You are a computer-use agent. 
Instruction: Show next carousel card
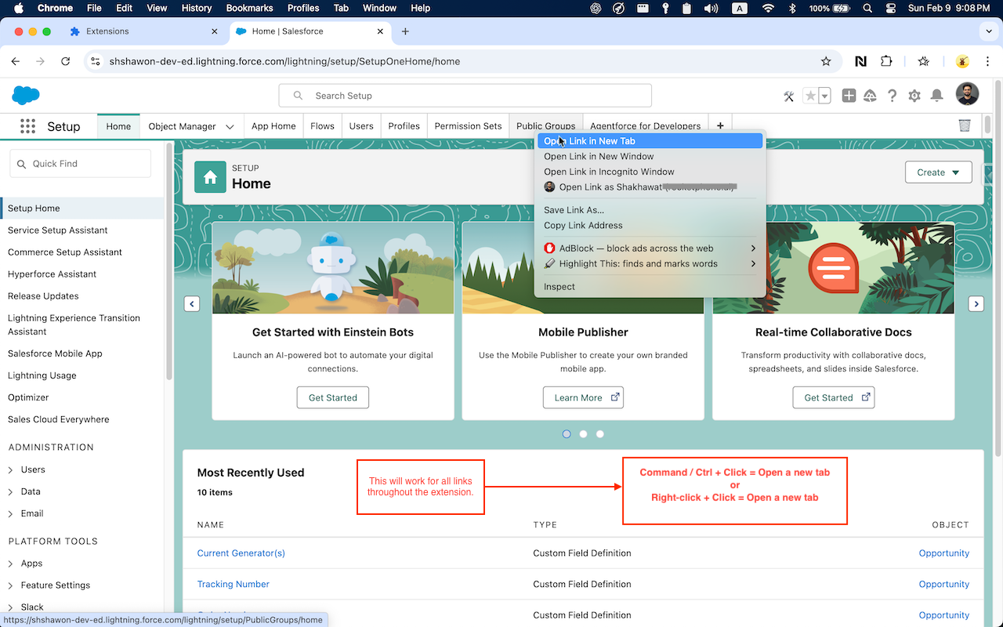(x=976, y=304)
